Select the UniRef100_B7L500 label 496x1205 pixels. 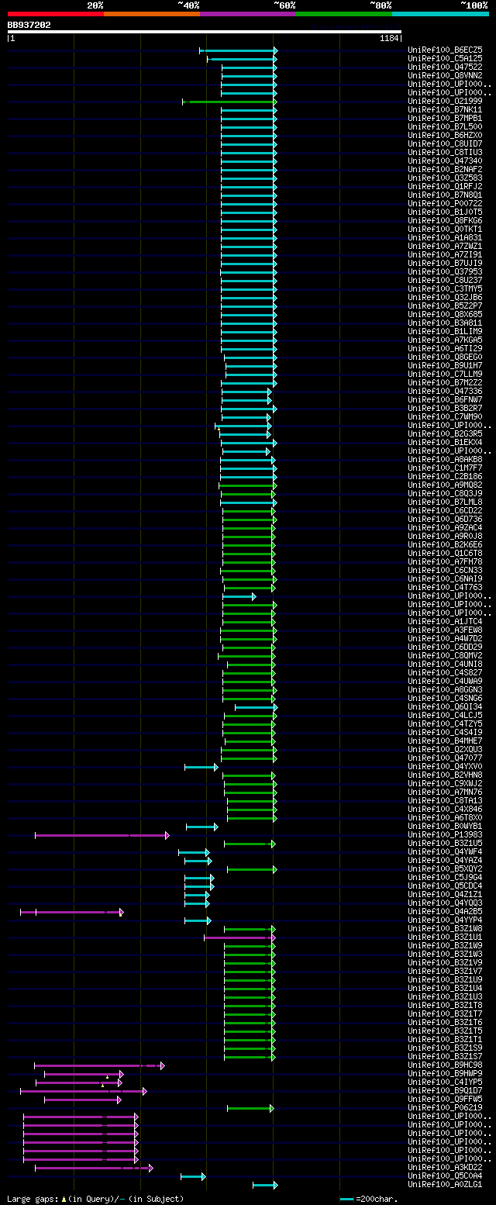(x=444, y=126)
